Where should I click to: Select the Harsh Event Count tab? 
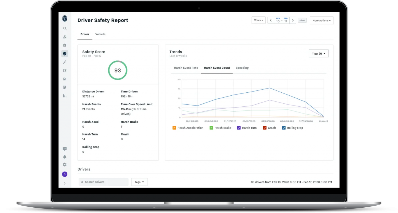[217, 68]
